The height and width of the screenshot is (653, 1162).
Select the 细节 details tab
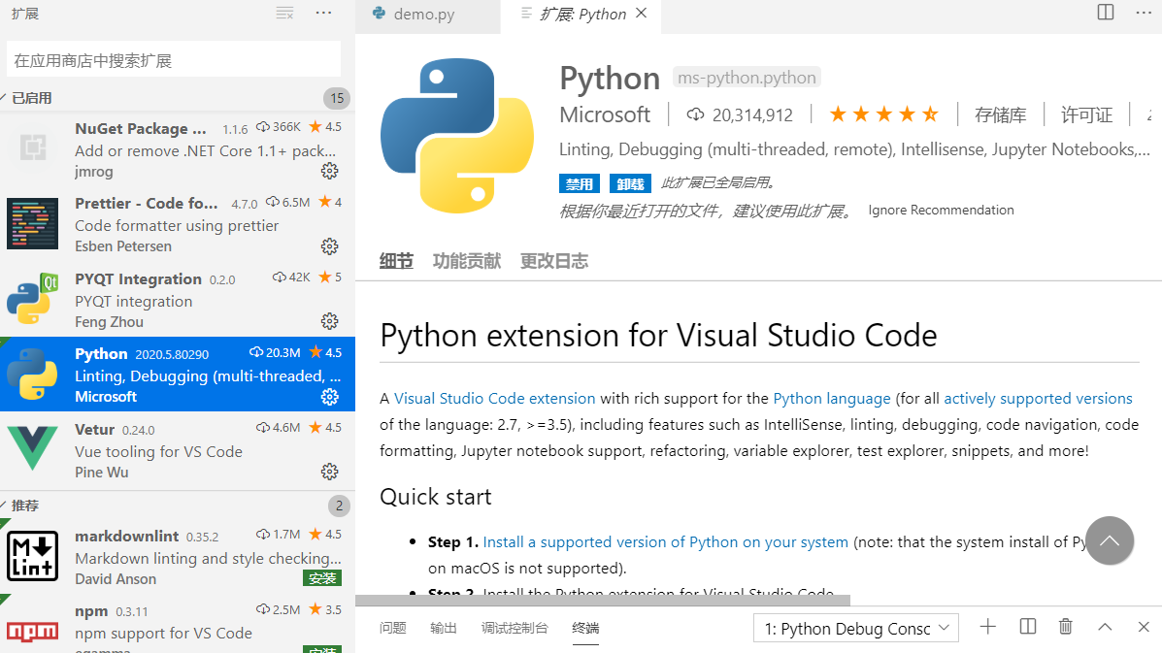click(x=396, y=261)
